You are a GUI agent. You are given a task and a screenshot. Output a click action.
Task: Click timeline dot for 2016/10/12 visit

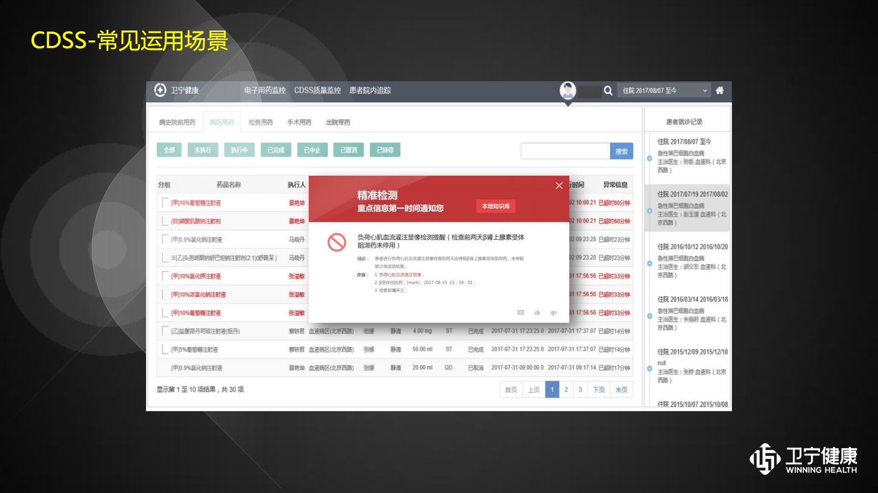coord(650,264)
